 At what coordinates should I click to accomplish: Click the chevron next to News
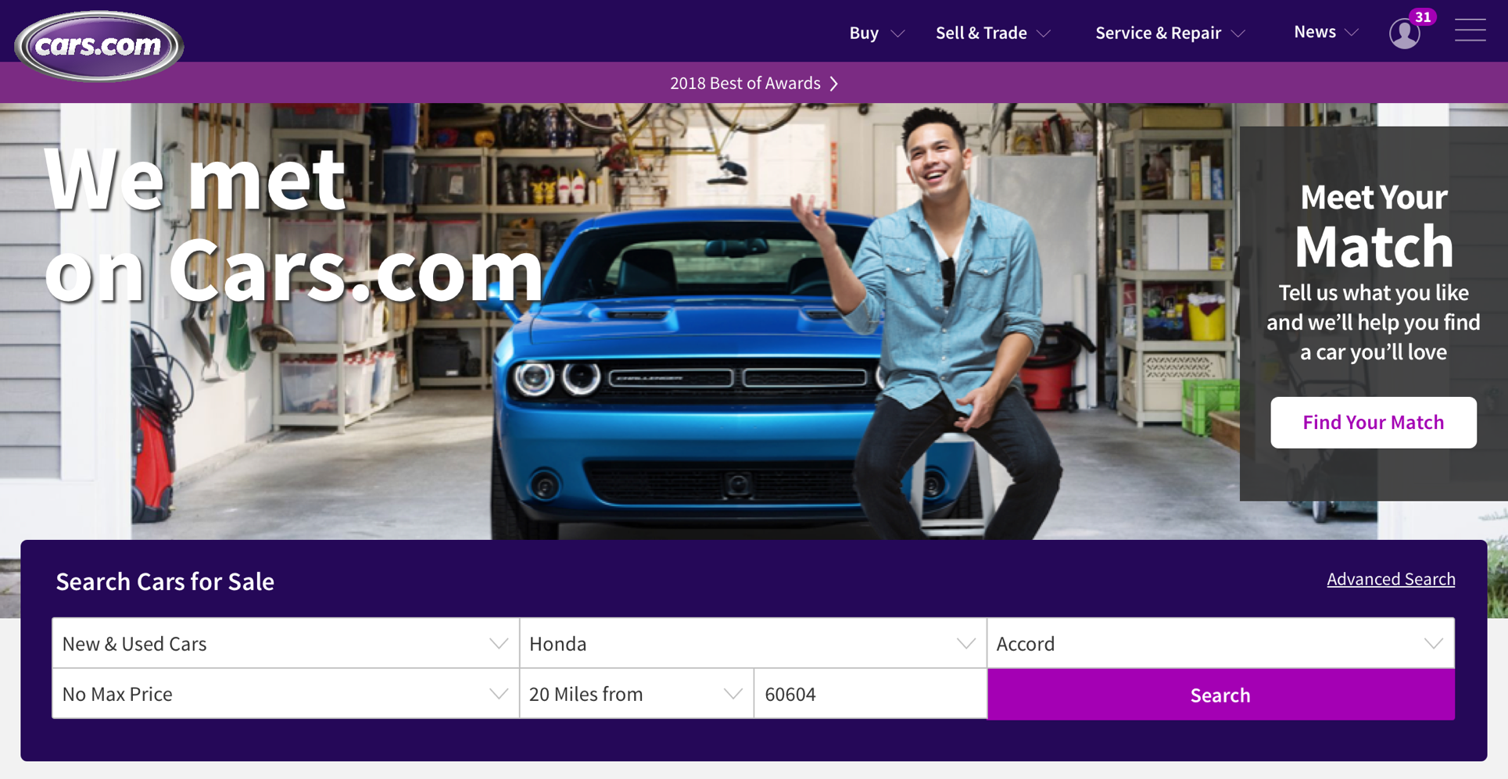click(x=1352, y=32)
